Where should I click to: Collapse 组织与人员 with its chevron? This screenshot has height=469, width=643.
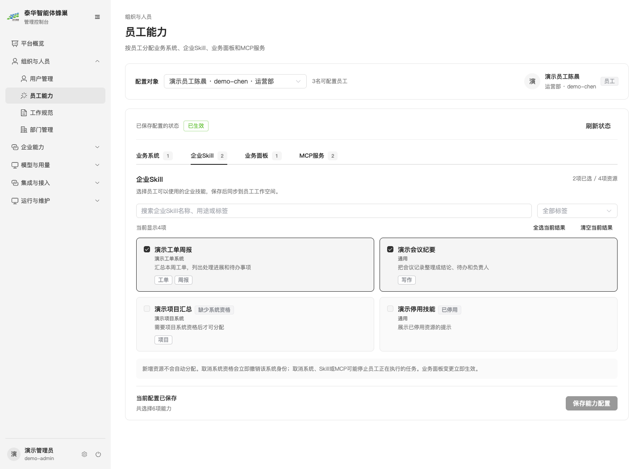point(97,61)
